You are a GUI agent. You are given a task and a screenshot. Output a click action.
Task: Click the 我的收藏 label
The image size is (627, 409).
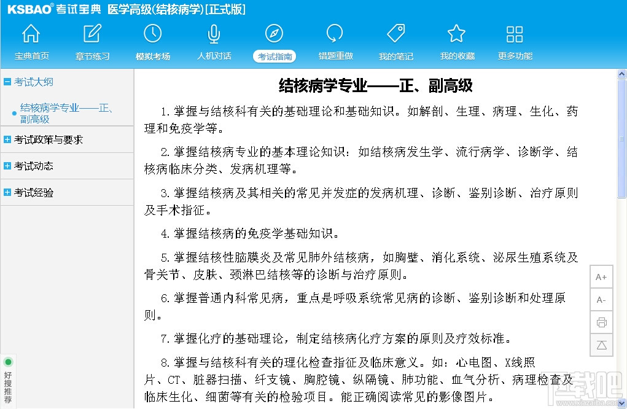click(457, 56)
